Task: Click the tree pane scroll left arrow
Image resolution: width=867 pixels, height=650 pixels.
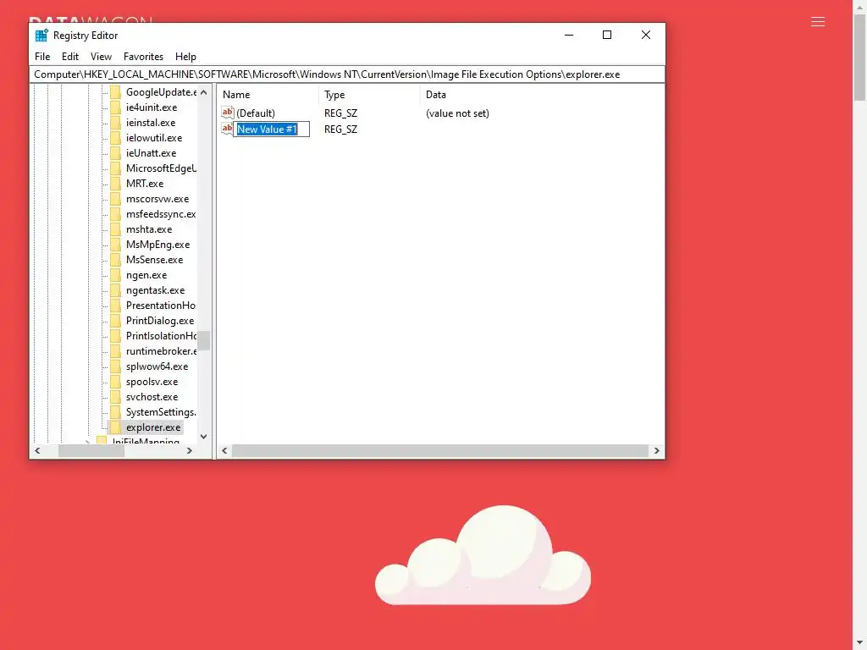Action: (x=37, y=451)
